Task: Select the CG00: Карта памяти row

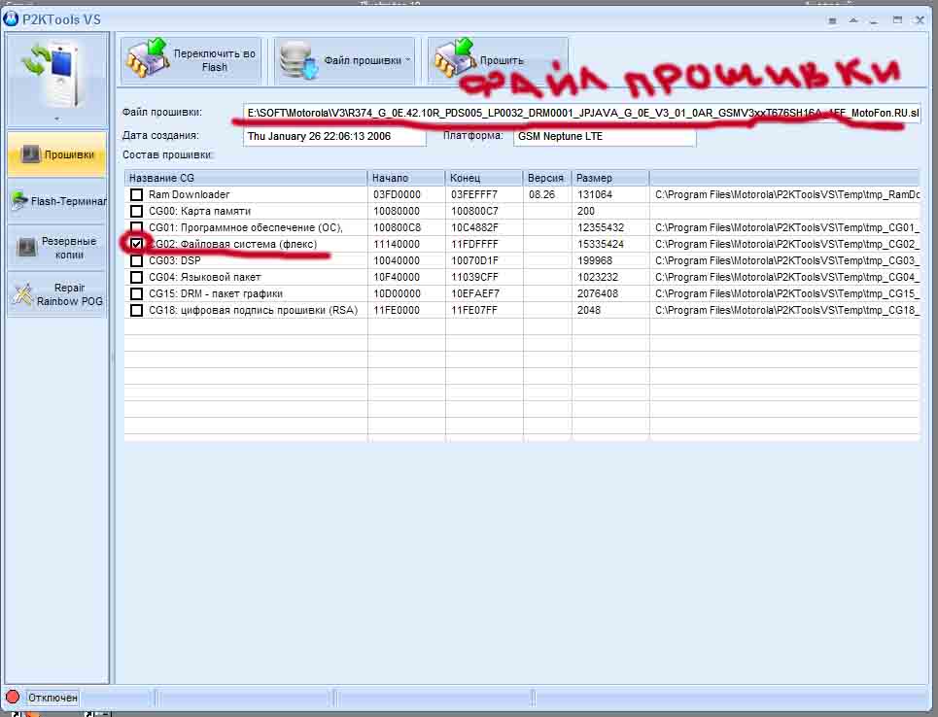Action: [x=200, y=211]
